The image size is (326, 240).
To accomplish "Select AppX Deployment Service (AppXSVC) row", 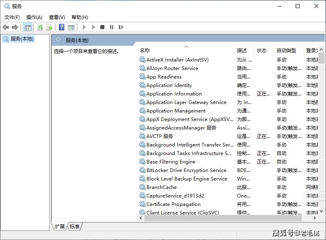I will pyautogui.click(x=228, y=119).
